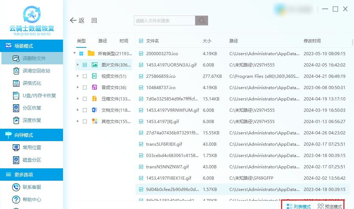
Task: Contact support via 联系客服 icon
Action: tap(16, 187)
